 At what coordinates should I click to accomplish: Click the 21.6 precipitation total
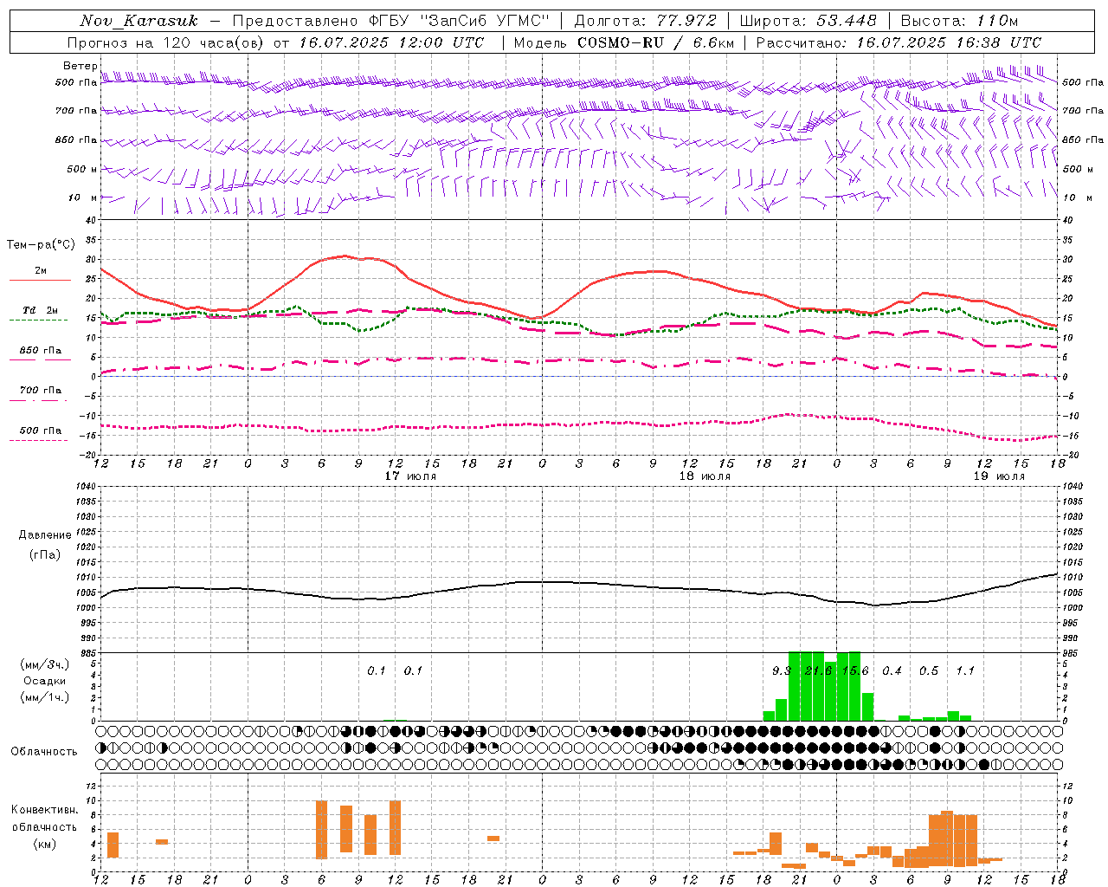tap(818, 670)
